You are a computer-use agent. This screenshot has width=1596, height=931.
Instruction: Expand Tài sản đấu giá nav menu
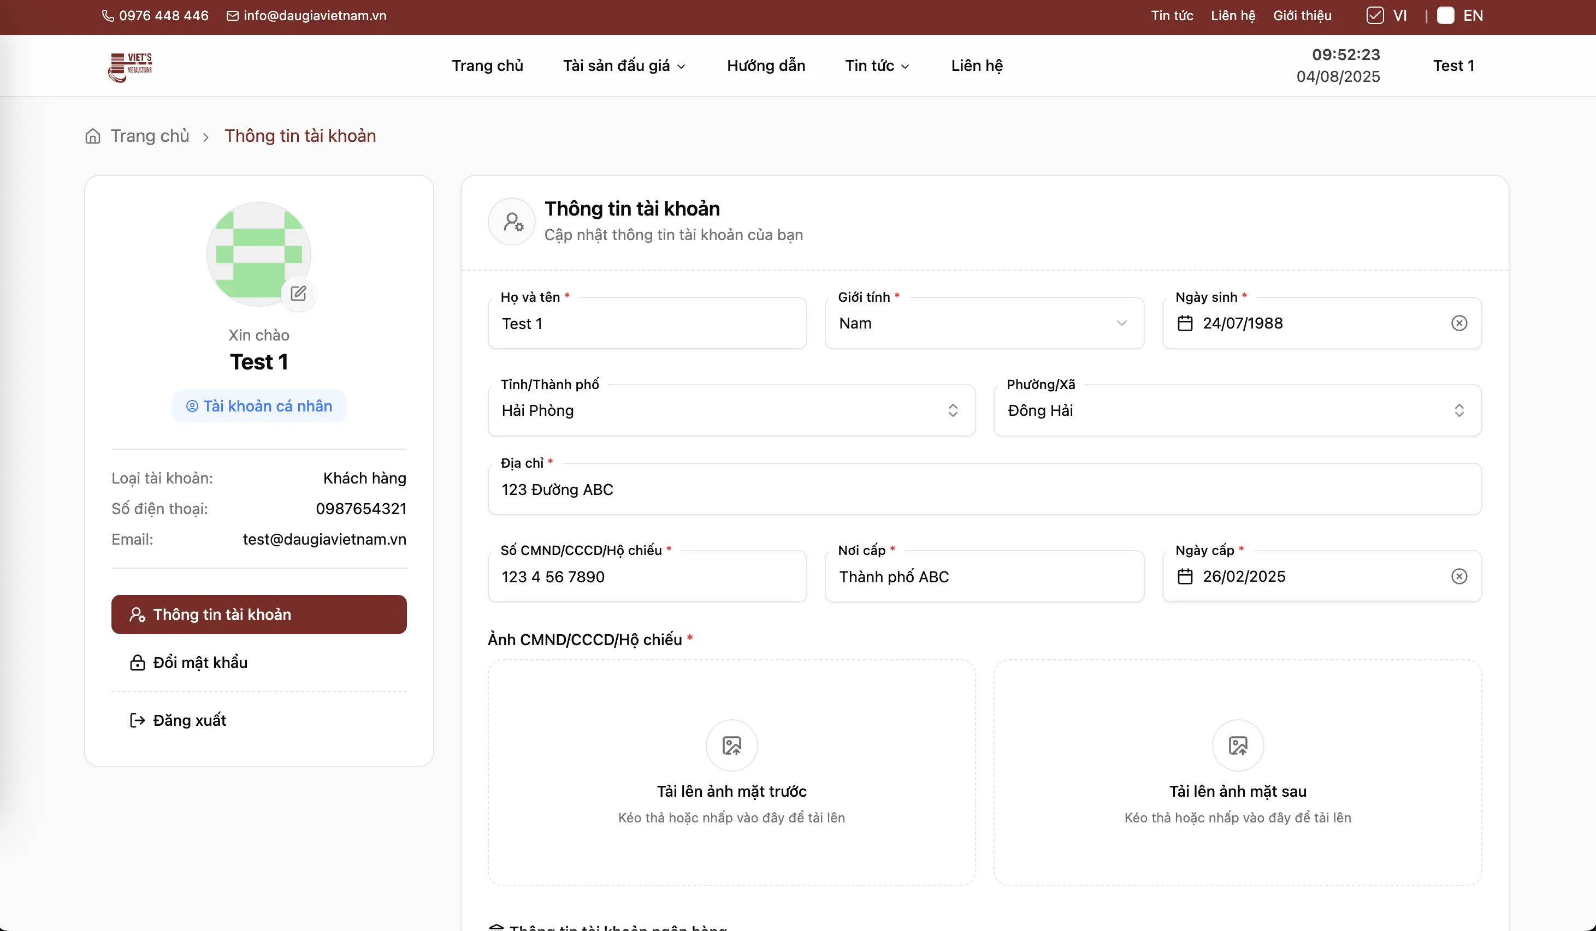click(x=624, y=66)
